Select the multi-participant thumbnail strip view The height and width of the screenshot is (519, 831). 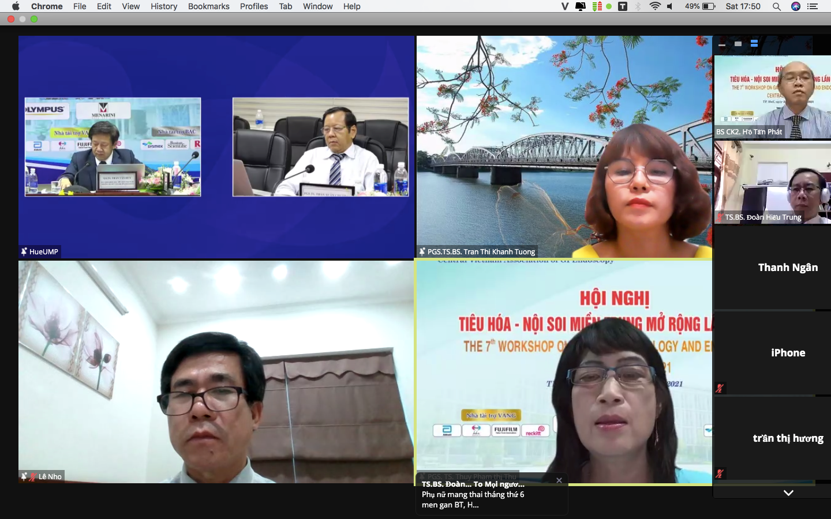[x=754, y=44]
